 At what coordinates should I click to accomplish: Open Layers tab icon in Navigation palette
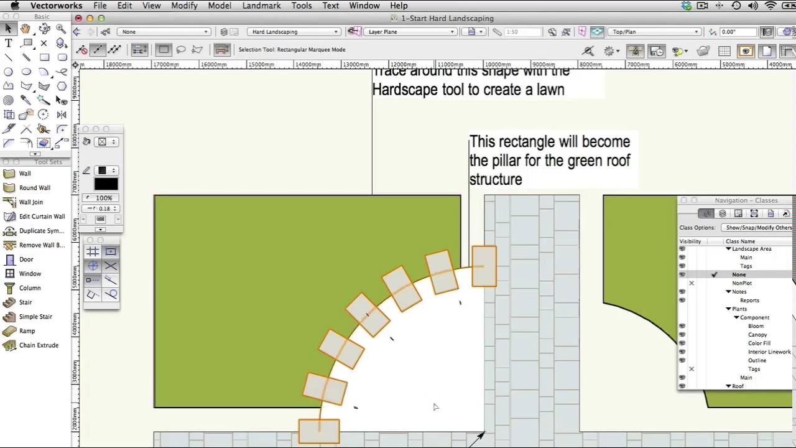pos(722,214)
